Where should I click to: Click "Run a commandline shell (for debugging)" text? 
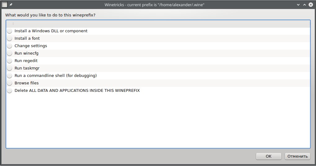point(56,76)
